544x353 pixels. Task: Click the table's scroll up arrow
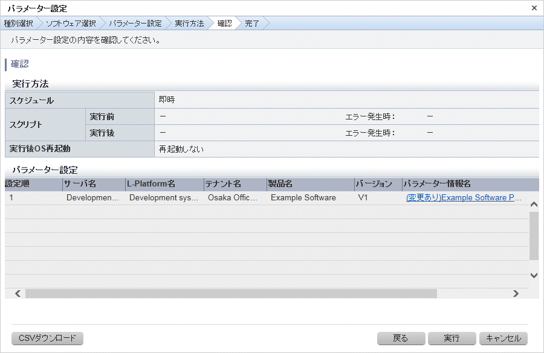[x=534, y=205]
